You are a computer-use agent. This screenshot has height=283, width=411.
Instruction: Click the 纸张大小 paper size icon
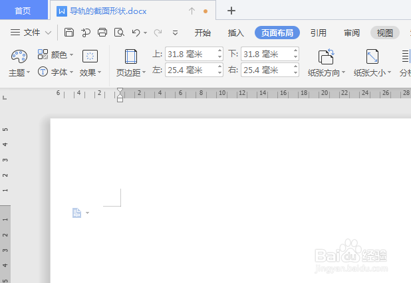click(372, 56)
